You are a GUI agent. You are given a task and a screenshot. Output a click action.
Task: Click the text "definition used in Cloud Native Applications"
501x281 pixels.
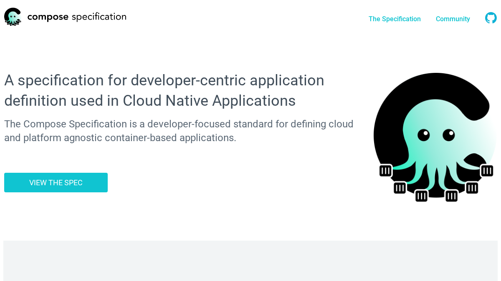pos(150,101)
